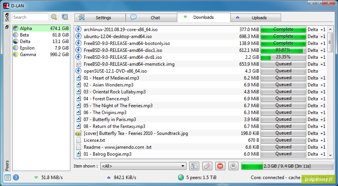The image size is (338, 186).
Task: Open the Item shown All dropdown
Action: [x=143, y=166]
